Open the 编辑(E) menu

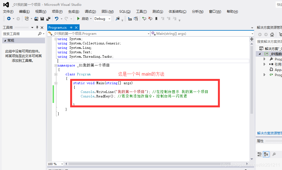click(x=24, y=12)
